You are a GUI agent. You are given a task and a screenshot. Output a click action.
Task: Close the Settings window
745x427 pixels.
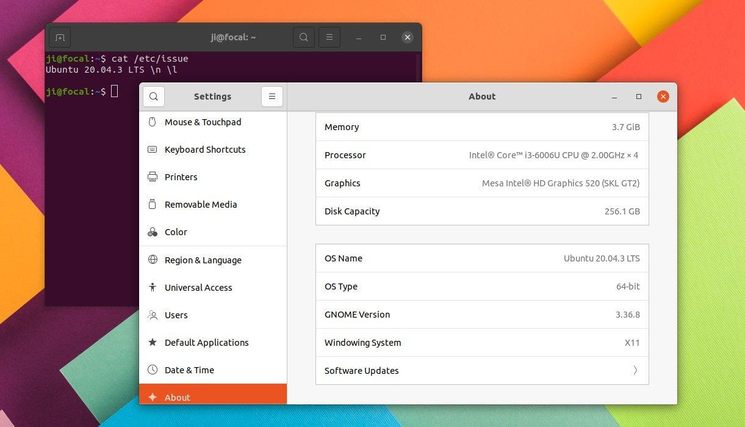(x=663, y=97)
